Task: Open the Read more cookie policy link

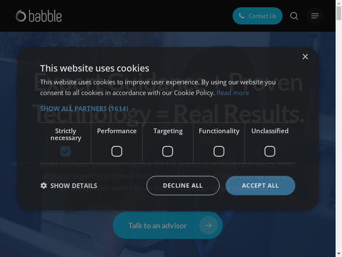Action: coord(233,93)
